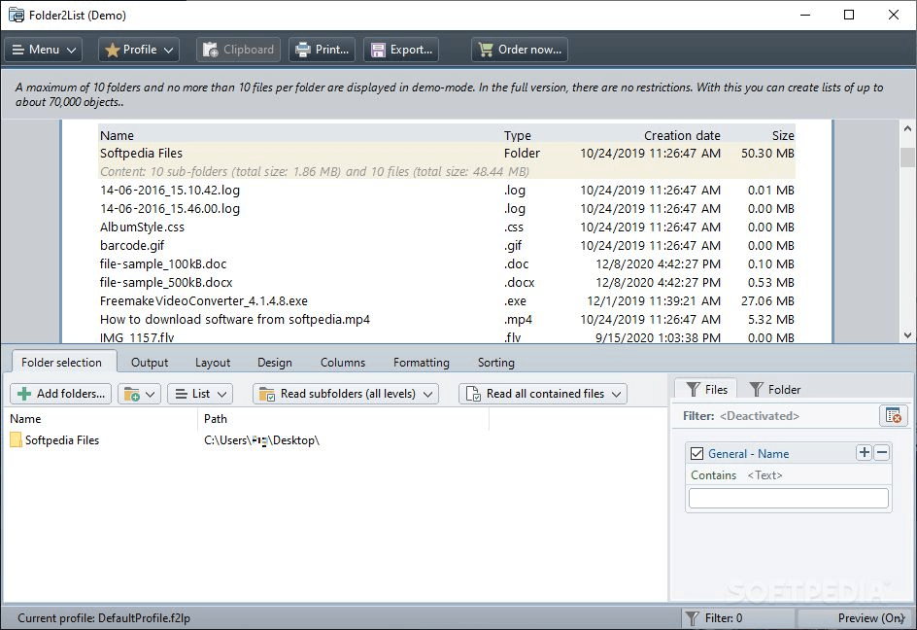
Task: Click the path 'C:\Users\...\Desktop\' cell
Action: (x=261, y=440)
